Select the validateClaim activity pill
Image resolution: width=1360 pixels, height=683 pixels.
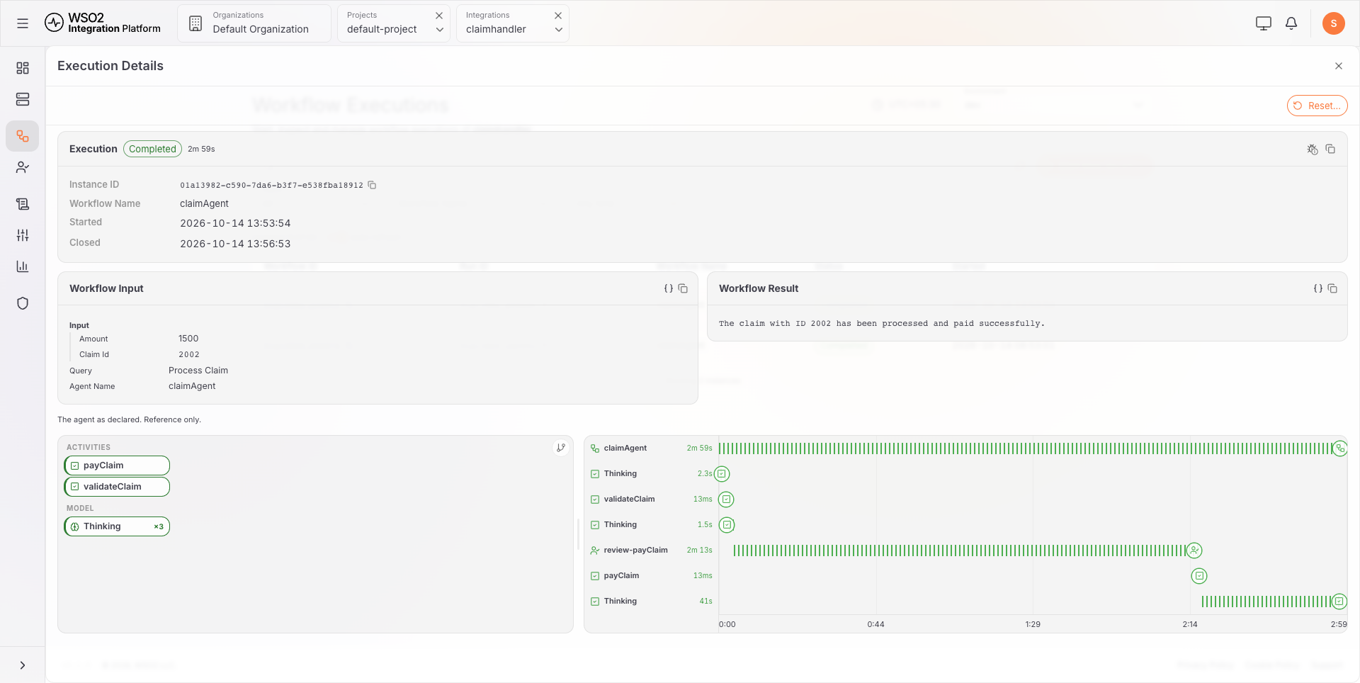coord(117,487)
